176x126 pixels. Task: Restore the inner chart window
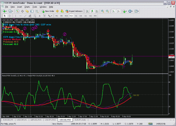coord(171,7)
